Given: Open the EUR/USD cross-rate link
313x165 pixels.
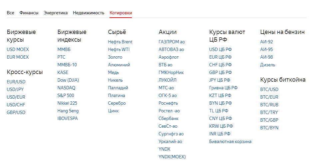Looking at the screenshot, I should coord(16,82).
